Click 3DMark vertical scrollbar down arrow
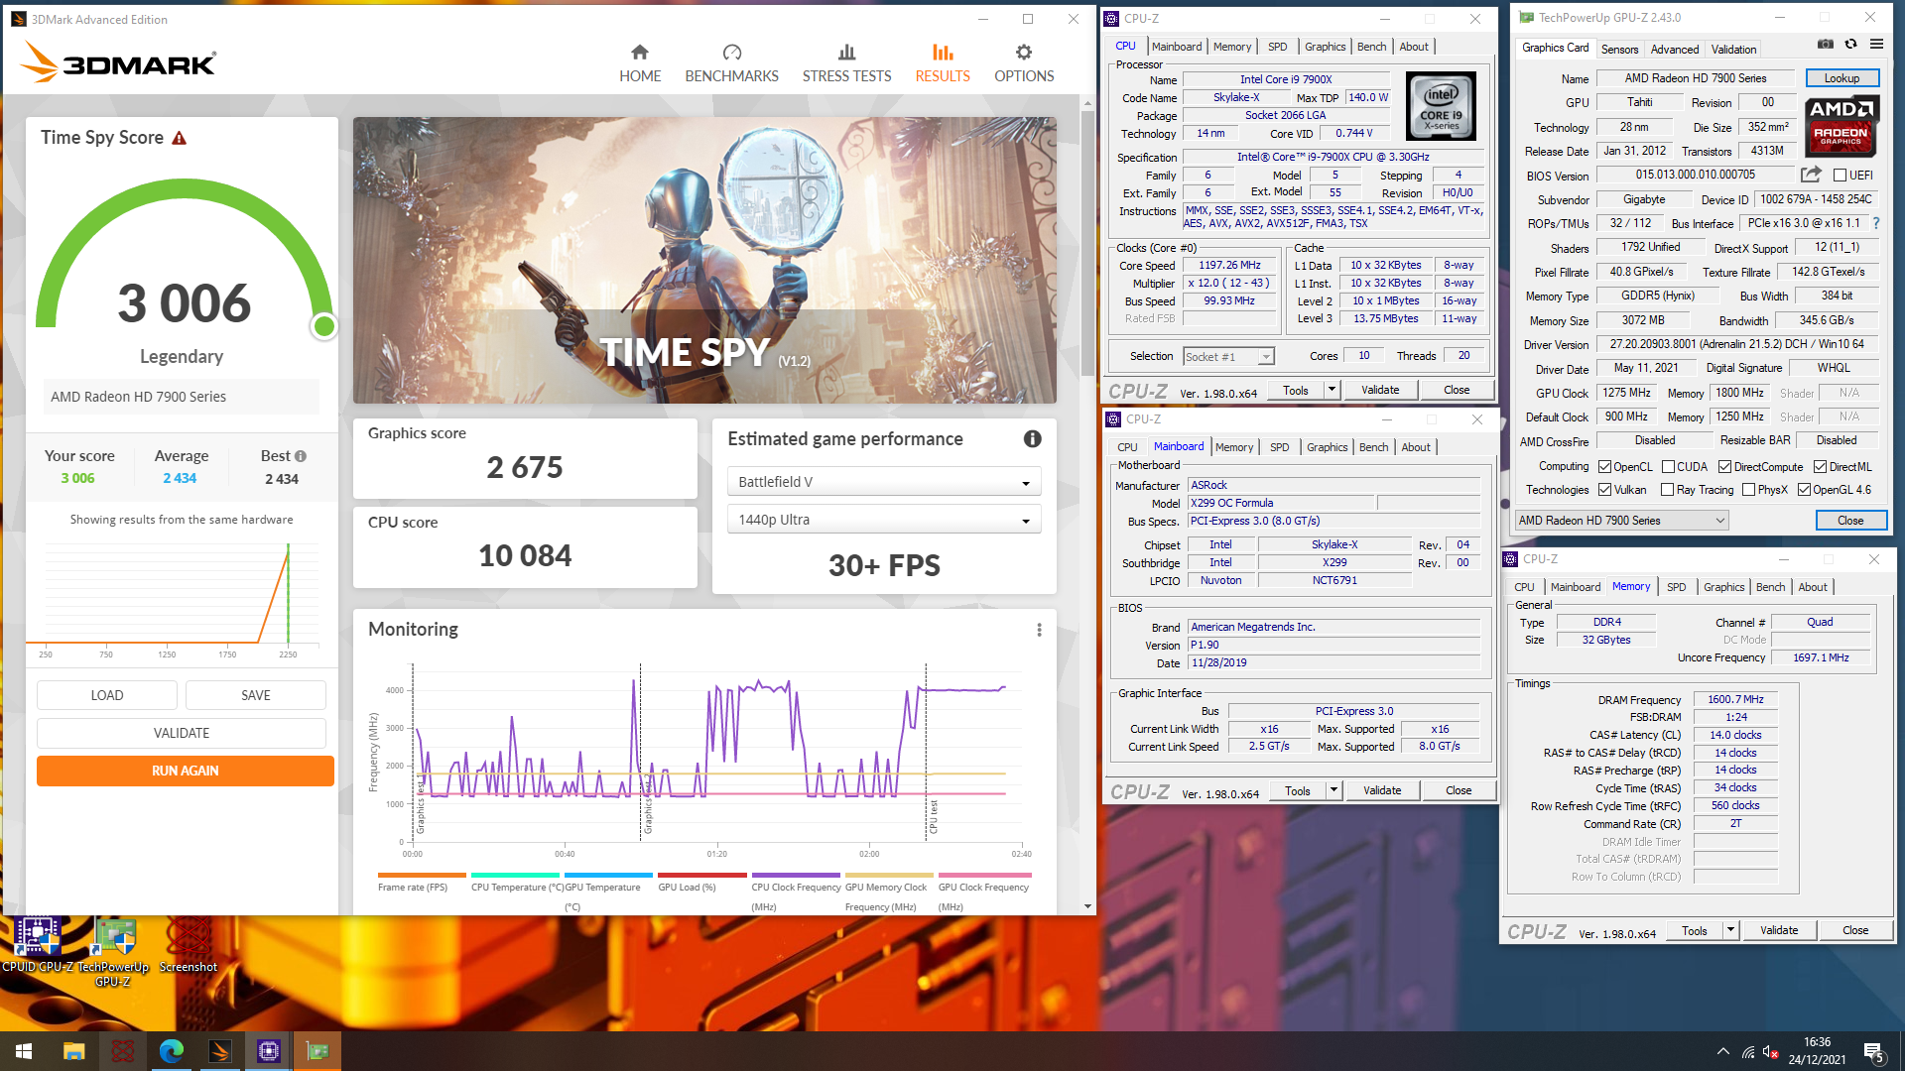Viewport: 1905px width, 1071px height. pyautogui.click(x=1087, y=906)
